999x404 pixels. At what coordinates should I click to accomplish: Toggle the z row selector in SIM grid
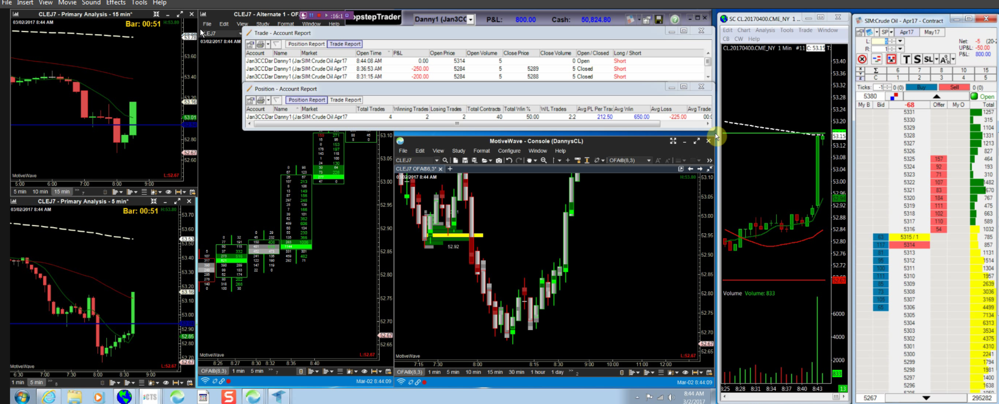tap(860, 78)
